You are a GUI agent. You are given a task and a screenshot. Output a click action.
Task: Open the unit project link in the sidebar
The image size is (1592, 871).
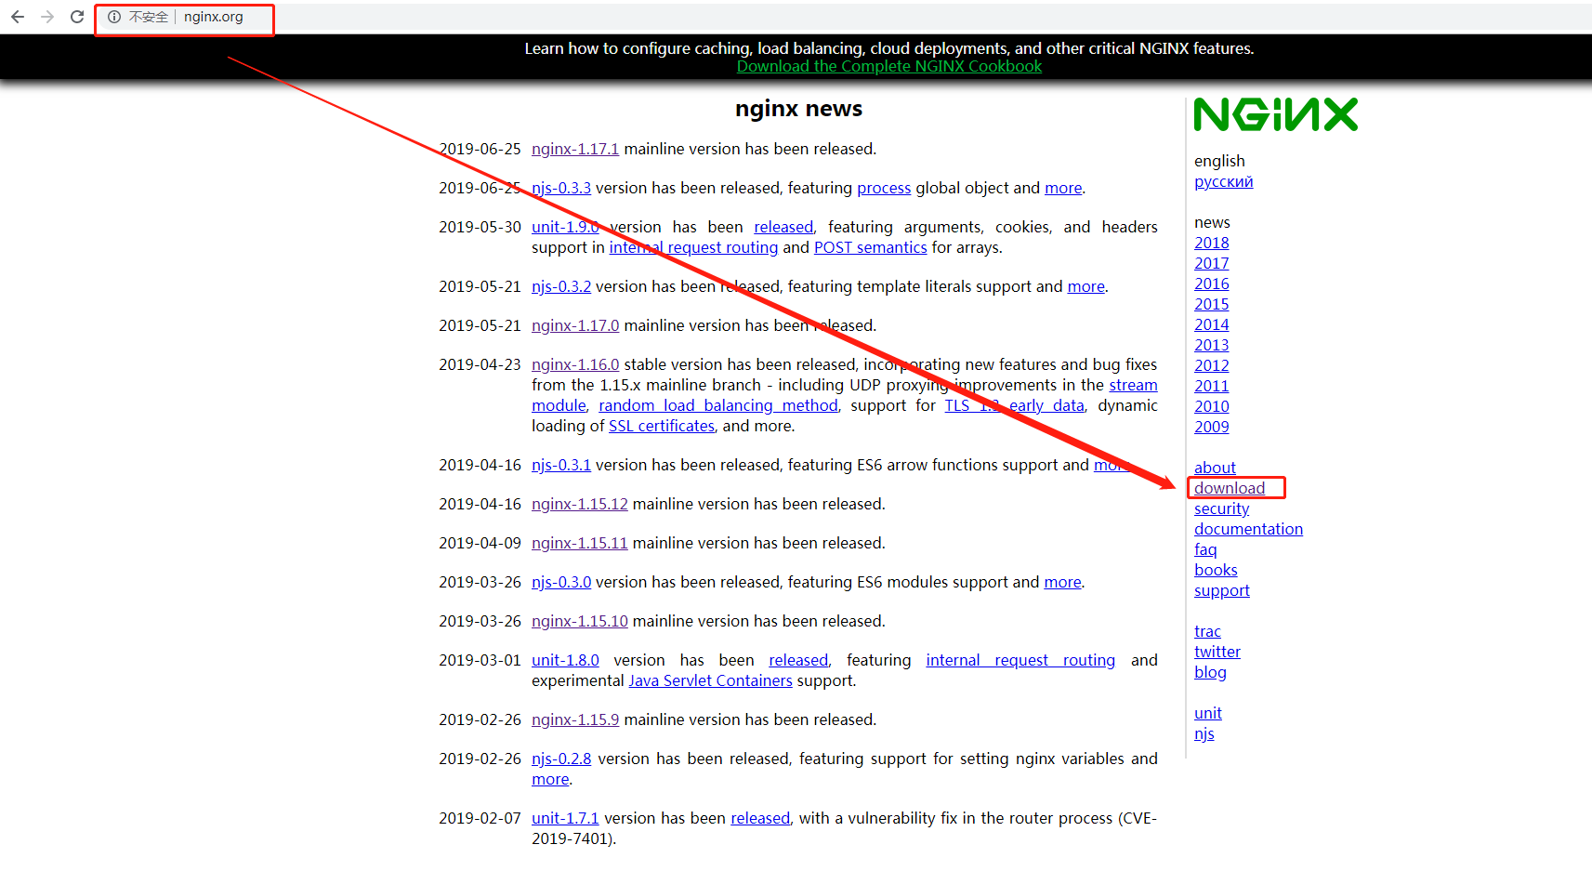1207,713
